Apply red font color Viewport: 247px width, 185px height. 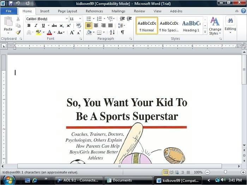point(49,32)
